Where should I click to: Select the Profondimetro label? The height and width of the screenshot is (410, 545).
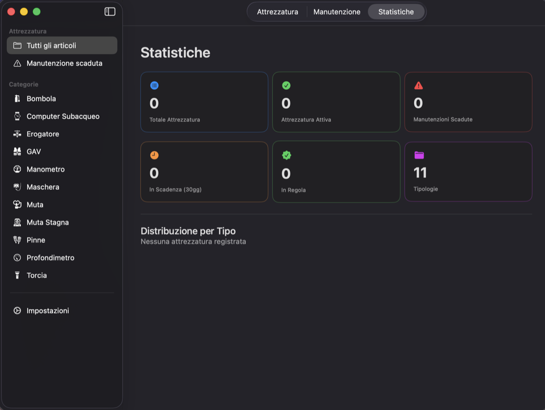[51, 258]
